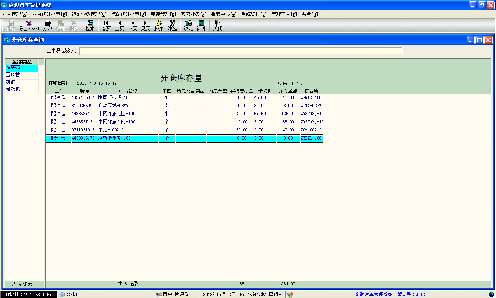This screenshot has width=496, height=298.
Task: Select product 自动天线-C3VW
Action: click(x=128, y=106)
